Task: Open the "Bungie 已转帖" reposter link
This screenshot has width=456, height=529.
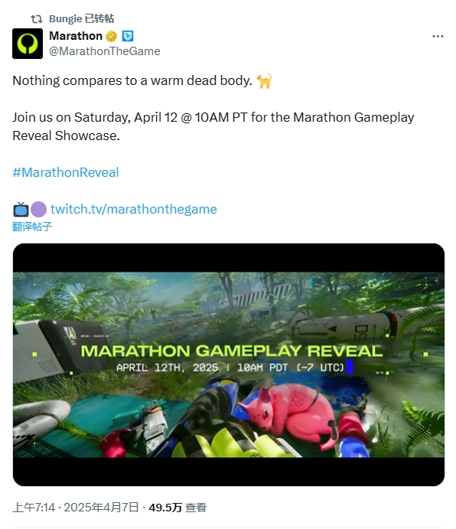Action: [82, 18]
